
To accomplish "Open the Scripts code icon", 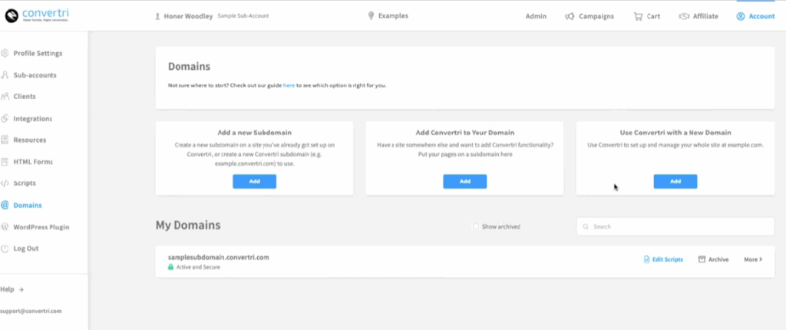I will (x=5, y=183).
